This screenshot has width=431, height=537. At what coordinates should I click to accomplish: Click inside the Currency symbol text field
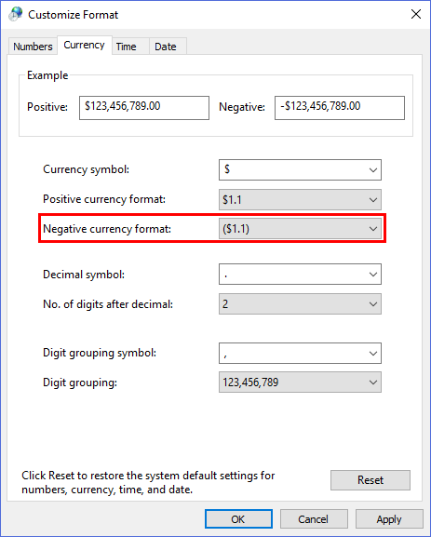click(292, 170)
